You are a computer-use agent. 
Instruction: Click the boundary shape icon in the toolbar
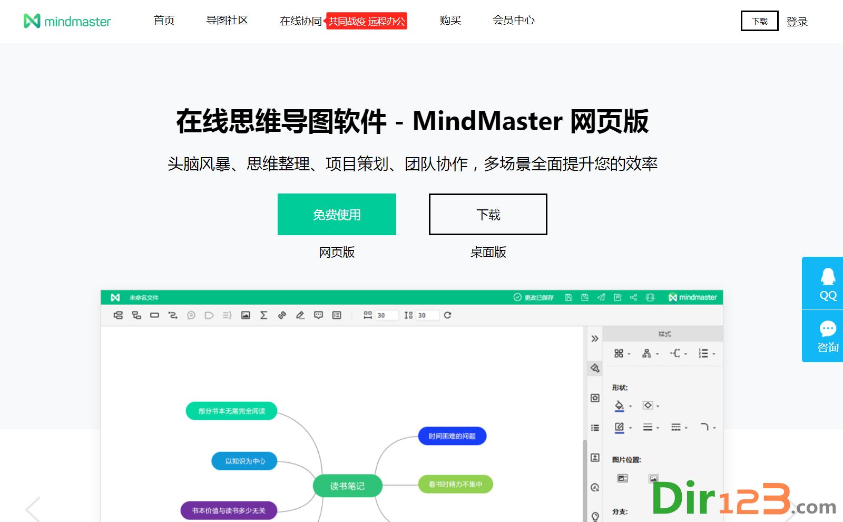click(x=209, y=315)
